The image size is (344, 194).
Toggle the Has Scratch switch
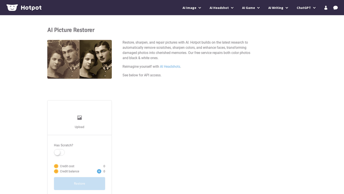point(59,153)
